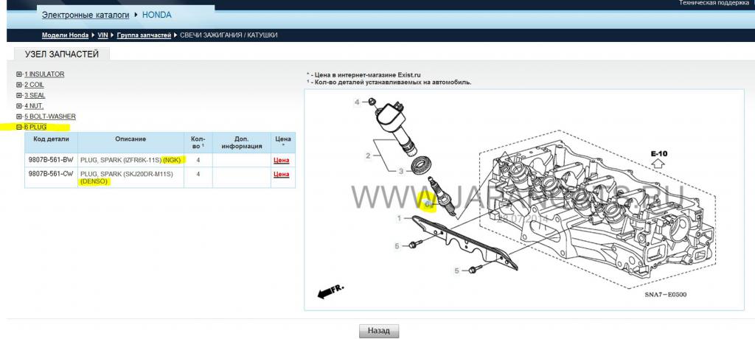This screenshot has height=339, width=755.
Task: Select the 5 BOLT-WASHER tree item
Action: [49, 116]
